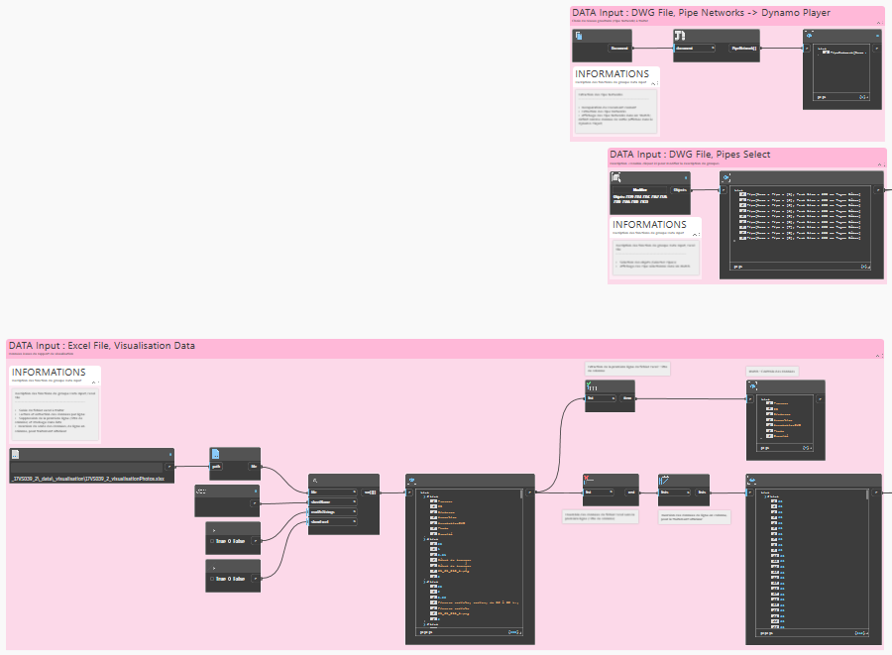Open the File Path node's three-dot menu
Screen dimensions: 892x655
[170, 454]
